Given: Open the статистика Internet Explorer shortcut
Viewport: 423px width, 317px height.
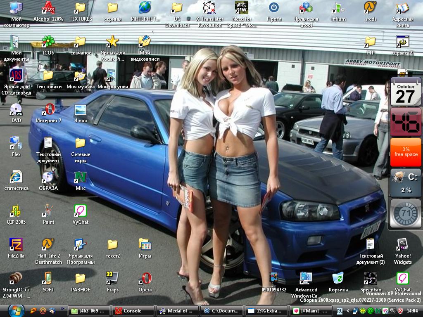Looking at the screenshot, I should point(16,177).
